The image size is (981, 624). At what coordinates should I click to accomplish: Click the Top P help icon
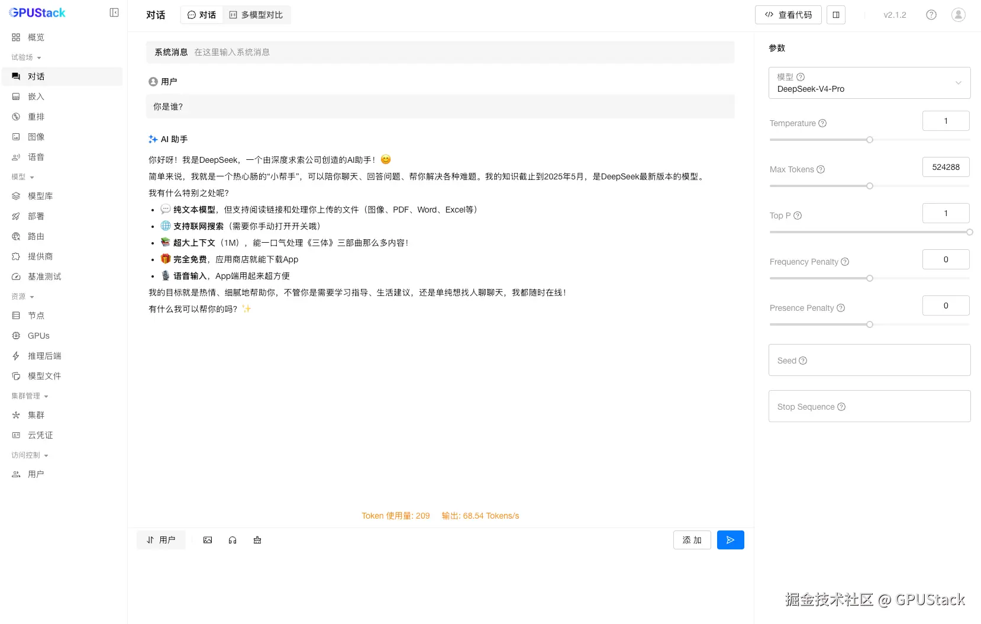point(798,215)
